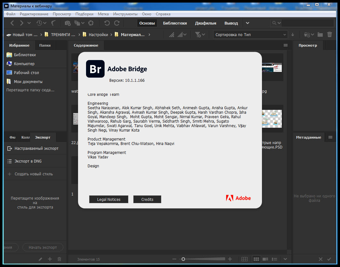Viewport: 340px width, 267px height.
Task: Switch to Библиотеки workspace
Action: tap(175, 23)
